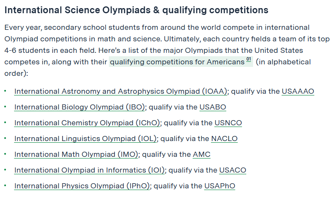The height and width of the screenshot is (199, 336).
Task: Click the page heading 'International Science Olympiads'
Action: (x=77, y=10)
